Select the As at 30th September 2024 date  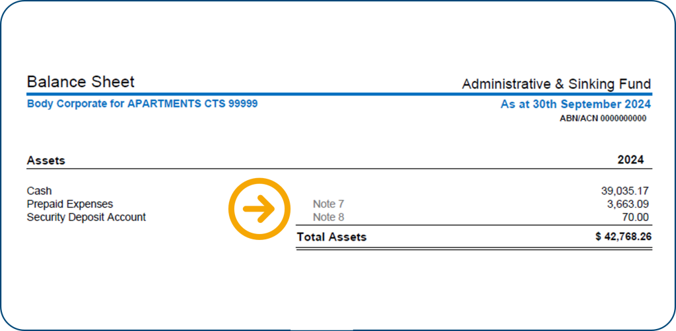(576, 104)
